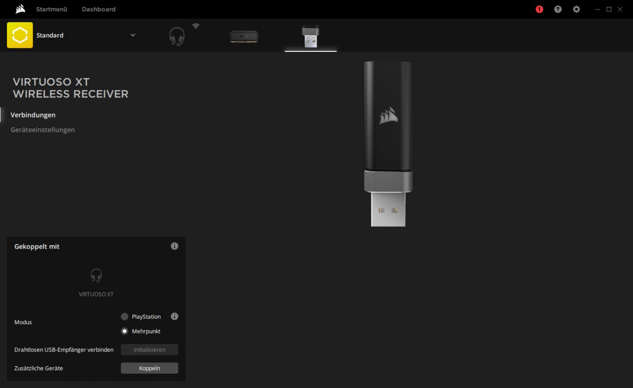Click the wireless signal icon above headset
The width and height of the screenshot is (633, 388).
pyautogui.click(x=196, y=26)
